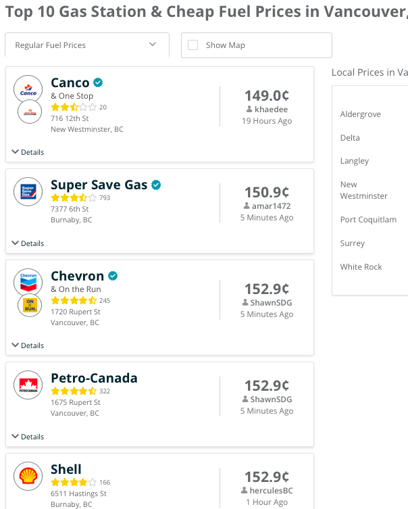Select White Rock from local prices
This screenshot has width=408, height=509.
point(361,267)
